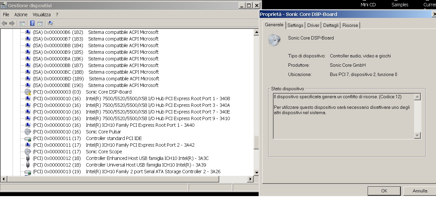Click the warning icon beside Sonic Core DSP-Board
The width and height of the screenshot is (436, 215).
(x=28, y=92)
